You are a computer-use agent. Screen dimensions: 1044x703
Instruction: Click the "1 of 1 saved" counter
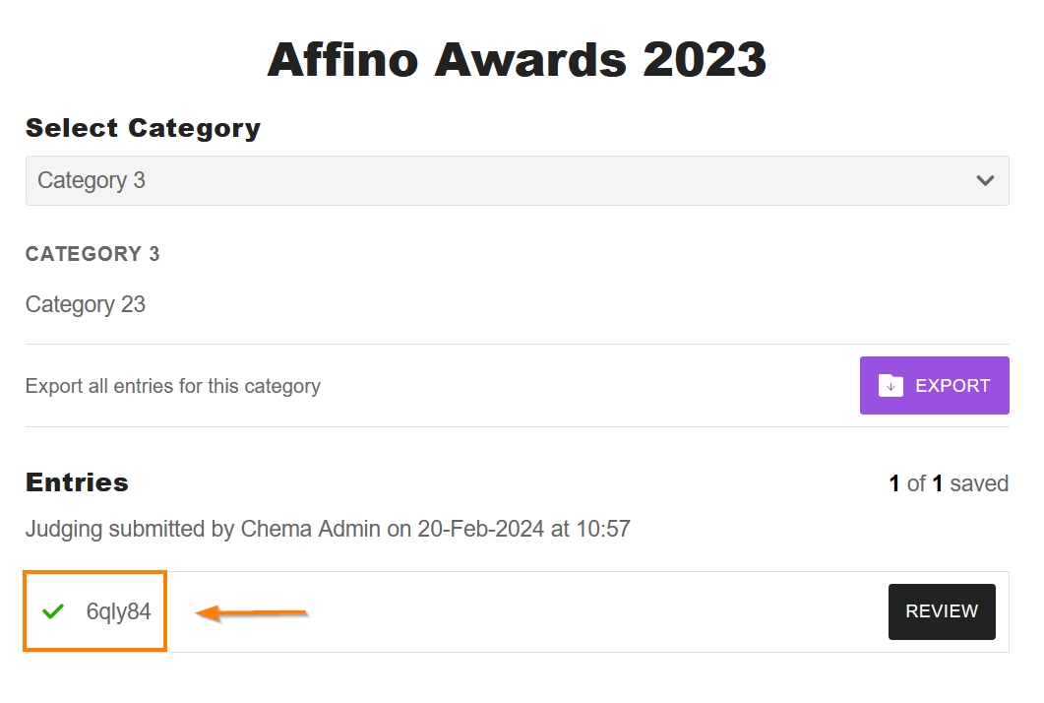(x=949, y=483)
